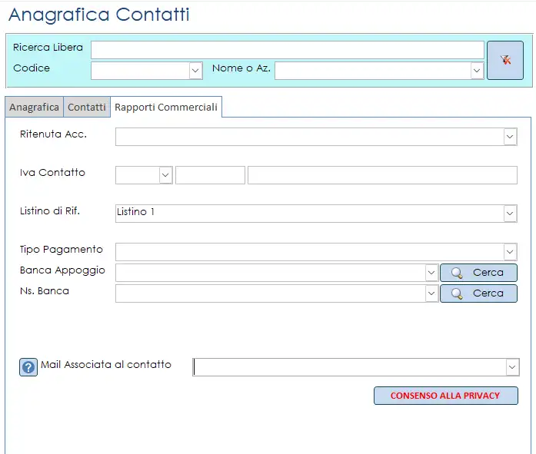Open the Iva Contatto code dropdown
The image size is (536, 454).
165,175
